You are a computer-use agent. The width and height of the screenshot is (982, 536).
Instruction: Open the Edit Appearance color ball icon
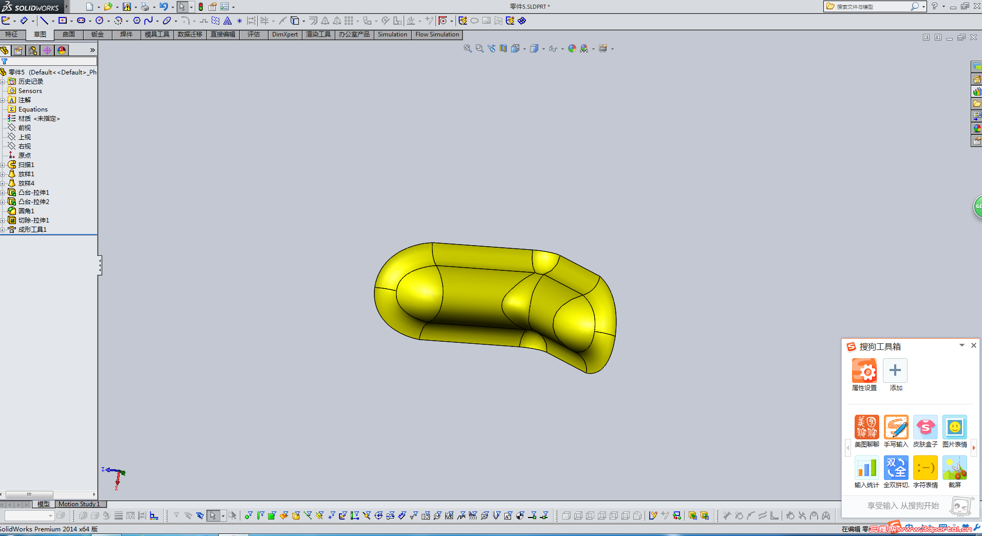[x=572, y=48]
